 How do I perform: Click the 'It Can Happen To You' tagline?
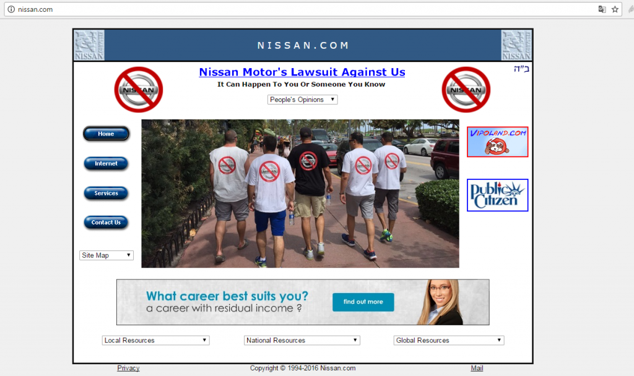point(302,84)
